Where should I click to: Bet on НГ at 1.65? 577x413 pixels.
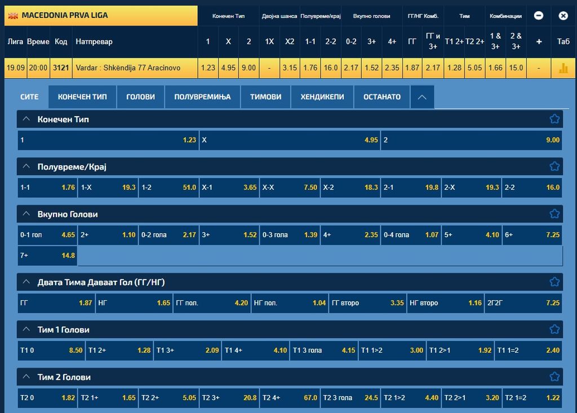pos(134,303)
